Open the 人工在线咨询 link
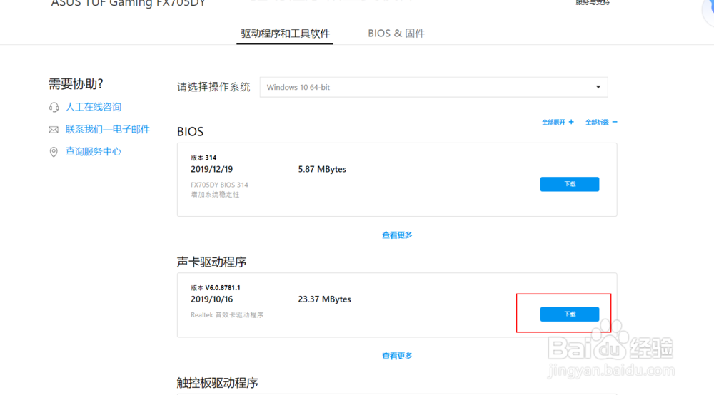The image size is (714, 395). click(x=94, y=107)
